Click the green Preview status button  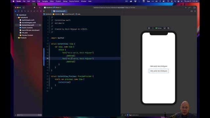158,28
